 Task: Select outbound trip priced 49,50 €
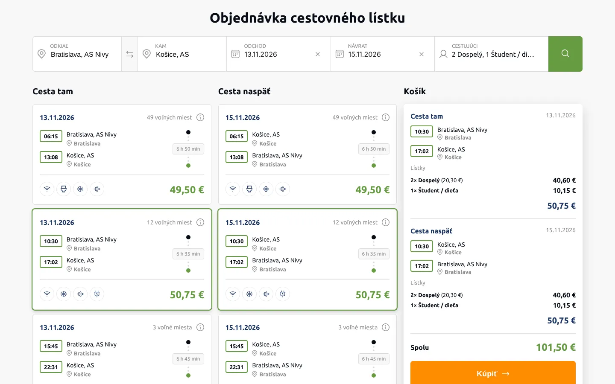click(x=122, y=154)
